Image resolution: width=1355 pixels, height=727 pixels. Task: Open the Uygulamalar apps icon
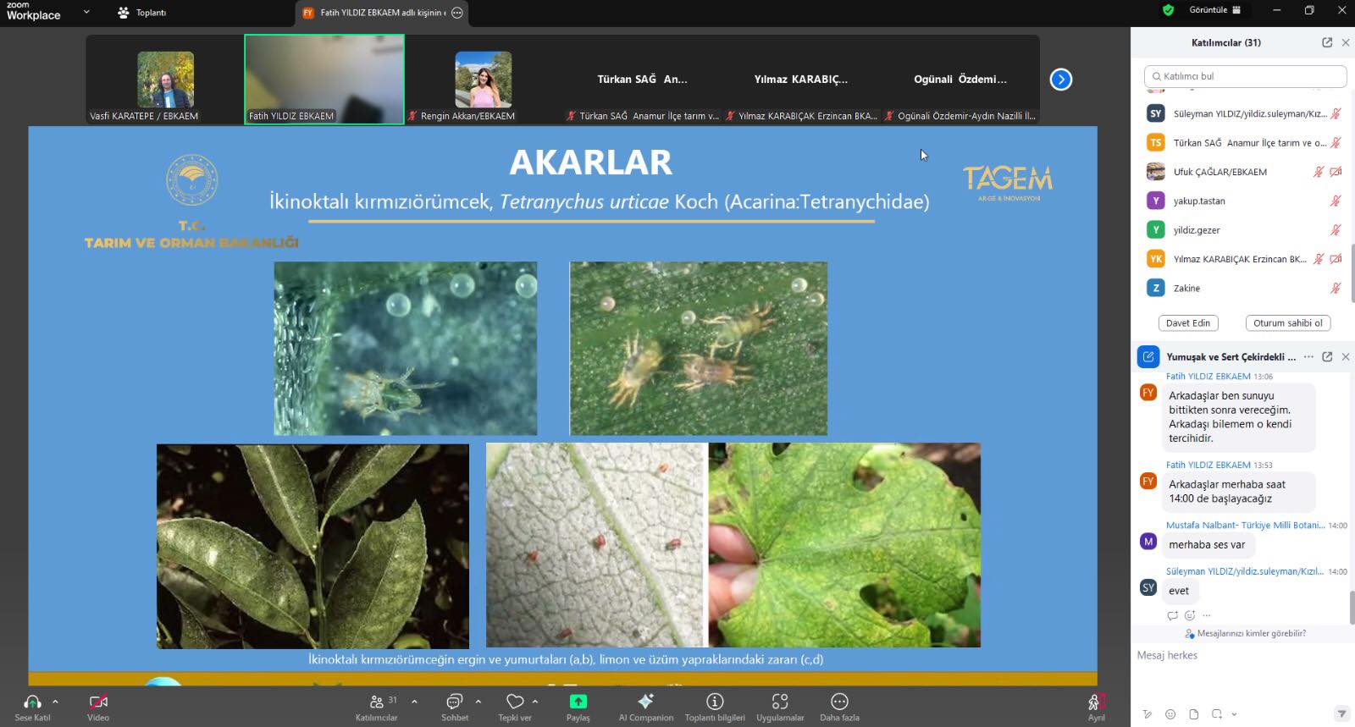[x=780, y=702]
